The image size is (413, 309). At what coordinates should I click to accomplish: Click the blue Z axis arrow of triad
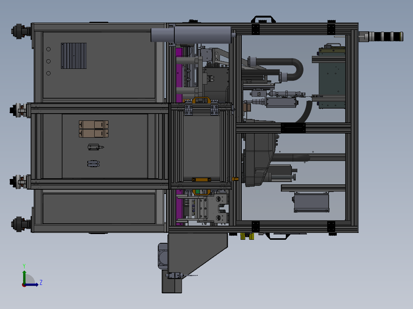point(31,285)
